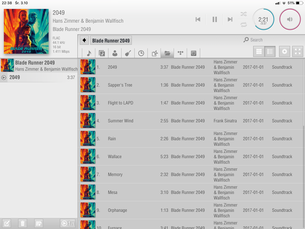
Task: Click the play 1/1 queue button
Action: pos(68,223)
